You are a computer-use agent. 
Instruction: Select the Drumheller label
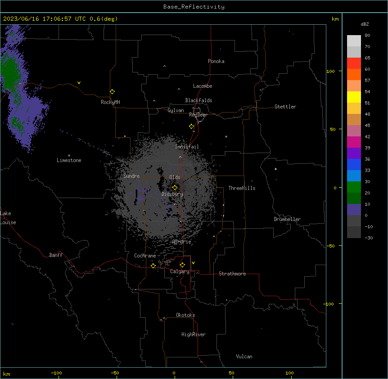pos(287,219)
